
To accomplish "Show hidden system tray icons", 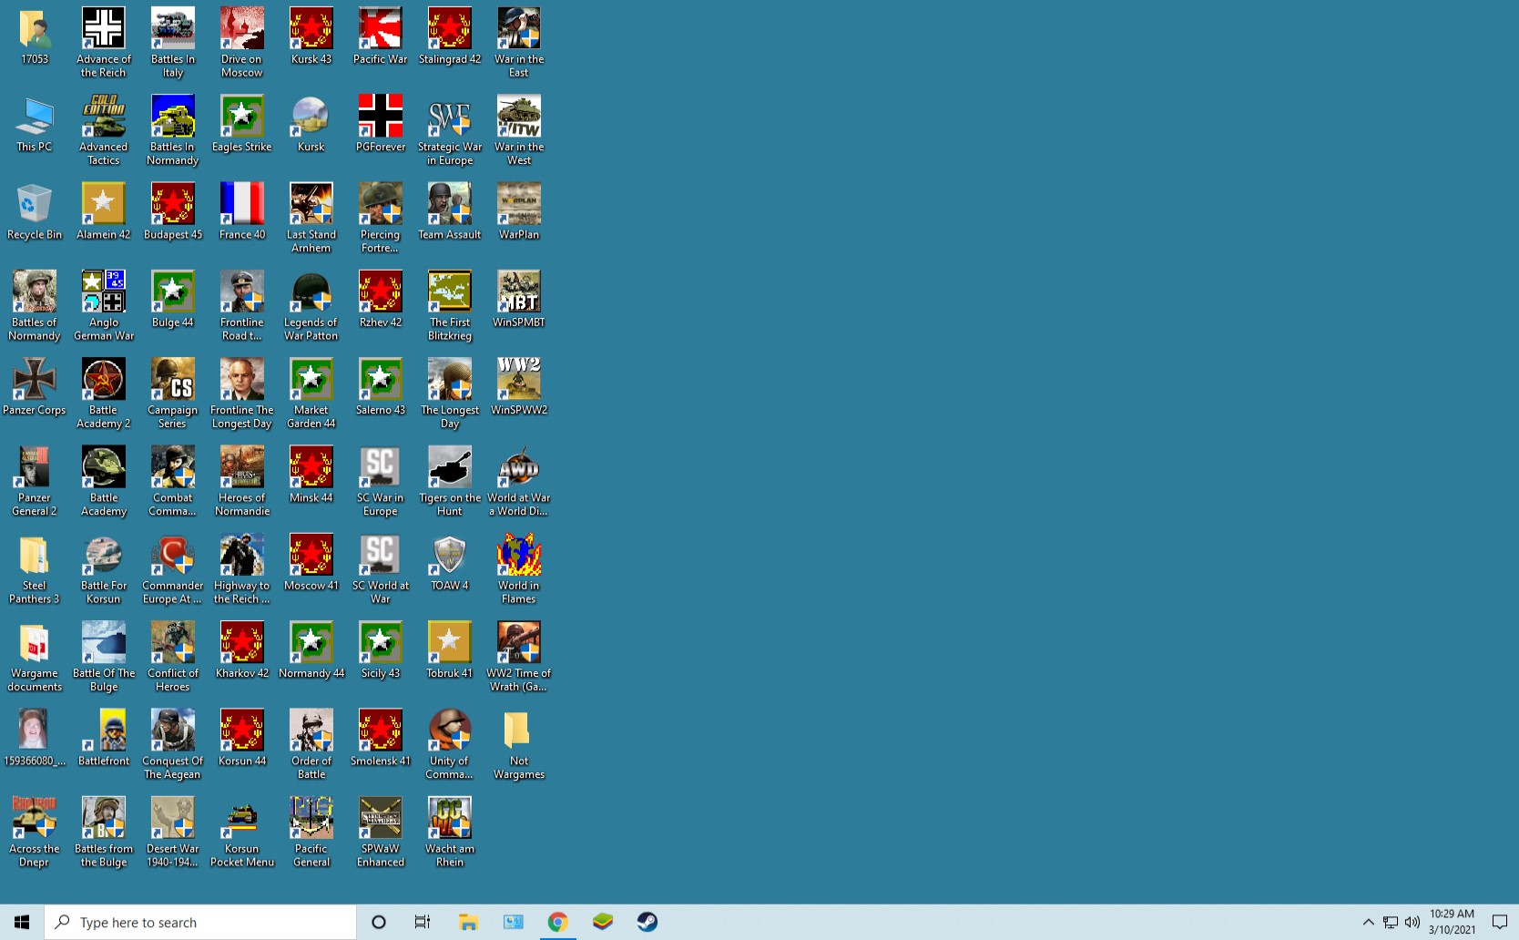I will [1368, 922].
